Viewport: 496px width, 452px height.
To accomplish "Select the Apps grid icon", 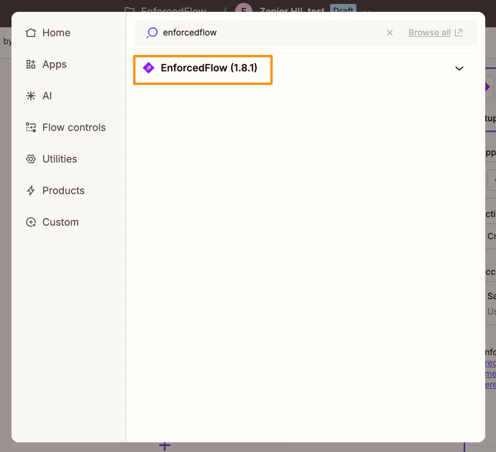I will click(x=31, y=64).
